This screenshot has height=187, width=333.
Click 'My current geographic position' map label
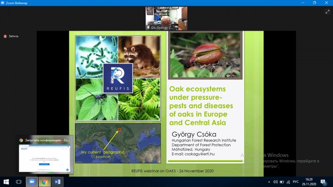pyautogui.click(x=103, y=154)
